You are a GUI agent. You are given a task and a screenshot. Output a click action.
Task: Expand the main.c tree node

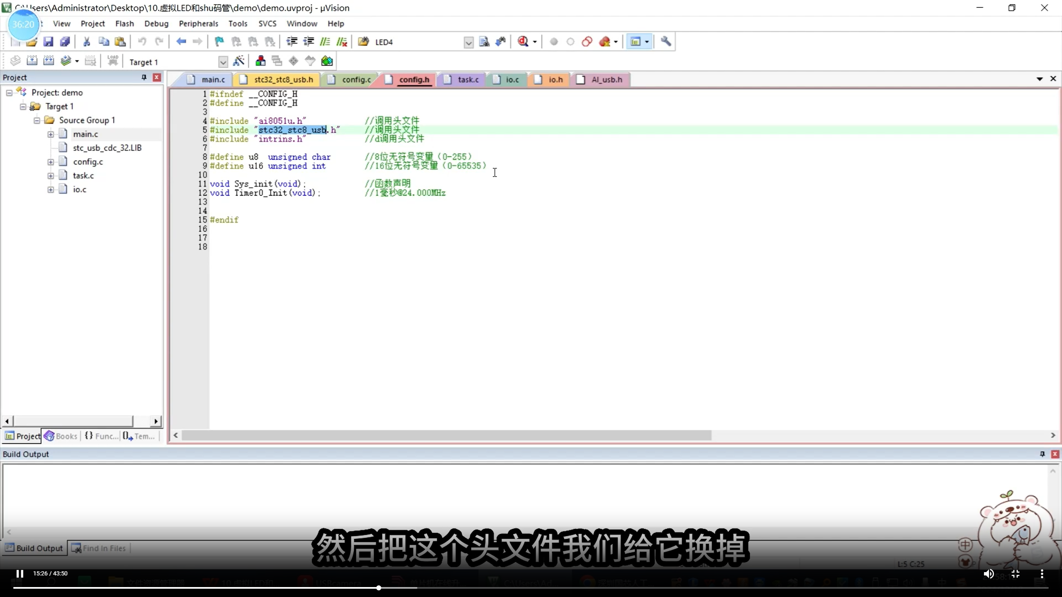pos(51,134)
